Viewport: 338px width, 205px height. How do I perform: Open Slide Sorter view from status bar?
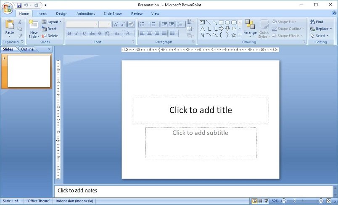point(260,201)
